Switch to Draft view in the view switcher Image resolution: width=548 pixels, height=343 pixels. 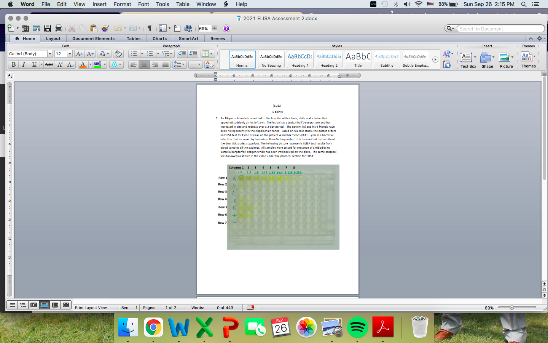(13, 305)
